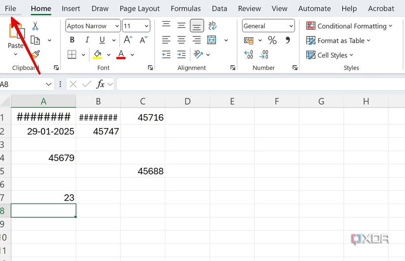Screen dimensions: 405x261
Task: Set Middle Align for cell
Action: pos(181,26)
